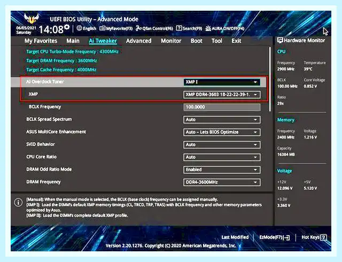Image resolution: width=342 pixels, height=262 pixels.
Task: Go to the Advanced tab
Action: 138,41
